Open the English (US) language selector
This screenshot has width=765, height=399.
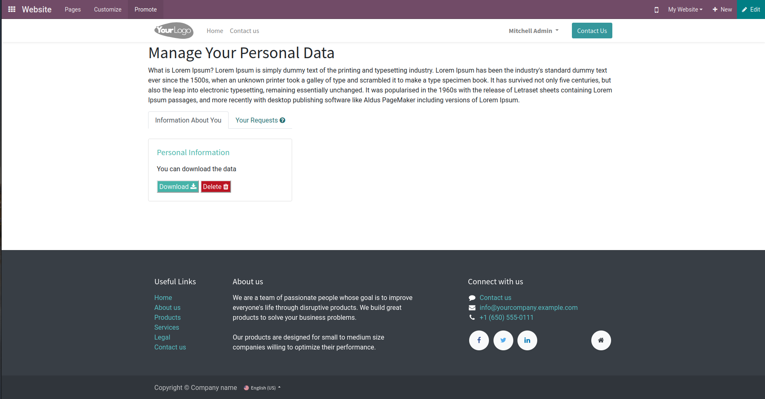pyautogui.click(x=262, y=388)
